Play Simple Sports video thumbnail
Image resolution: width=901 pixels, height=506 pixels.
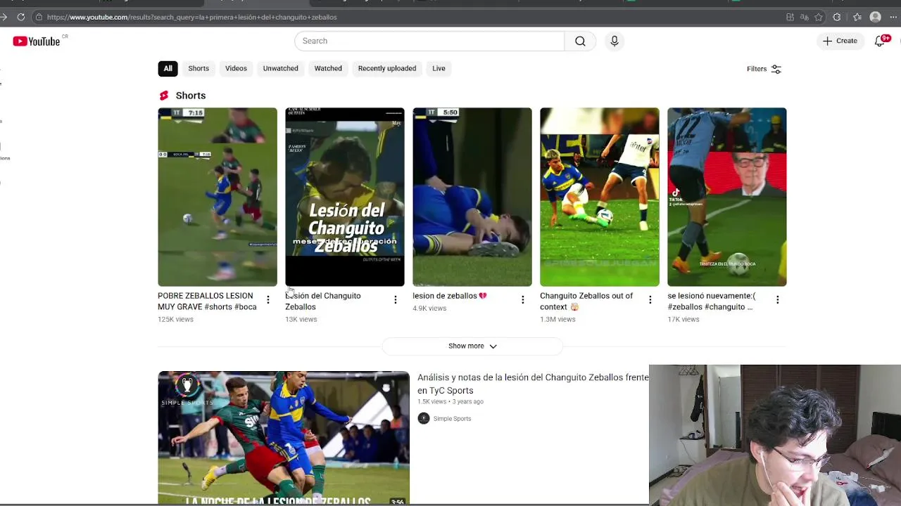click(x=284, y=438)
